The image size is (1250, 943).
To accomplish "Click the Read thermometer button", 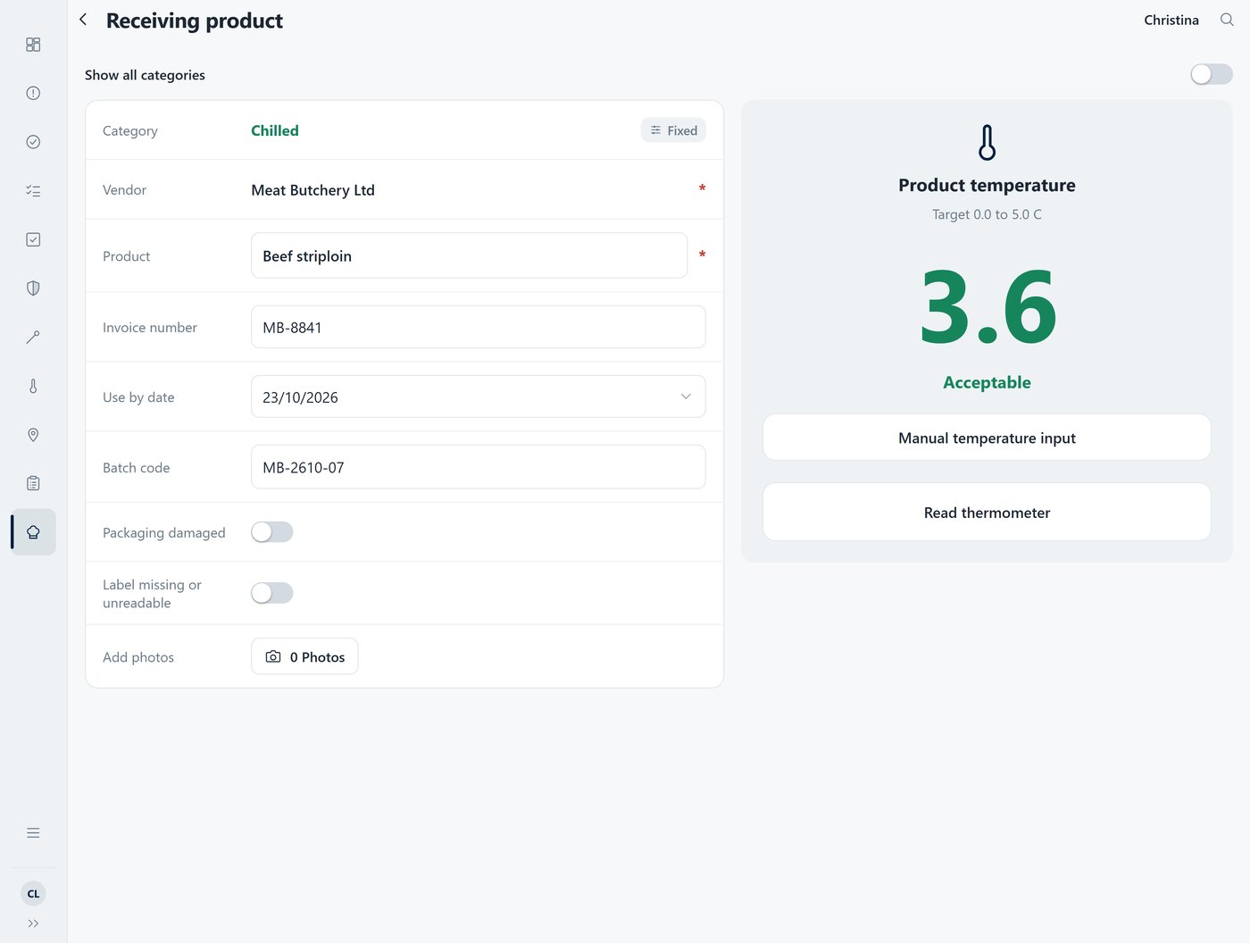I will pyautogui.click(x=987, y=513).
